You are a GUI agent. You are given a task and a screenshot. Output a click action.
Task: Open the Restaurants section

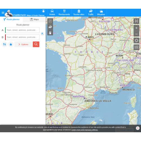(x=64, y=13)
